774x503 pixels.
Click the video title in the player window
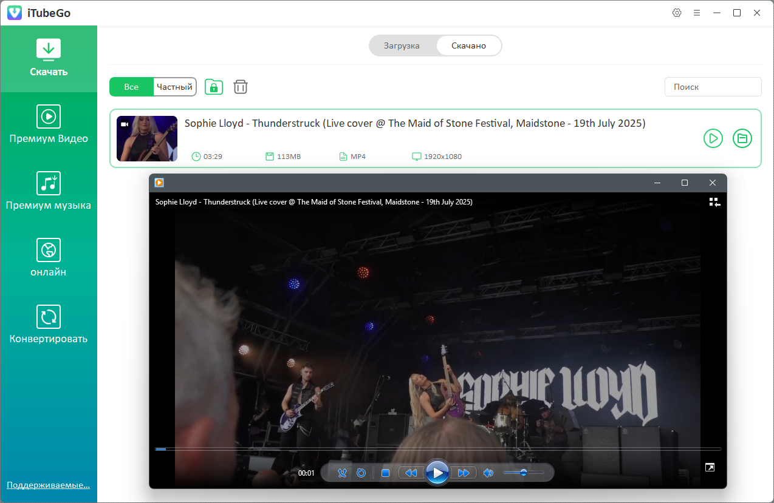click(314, 202)
